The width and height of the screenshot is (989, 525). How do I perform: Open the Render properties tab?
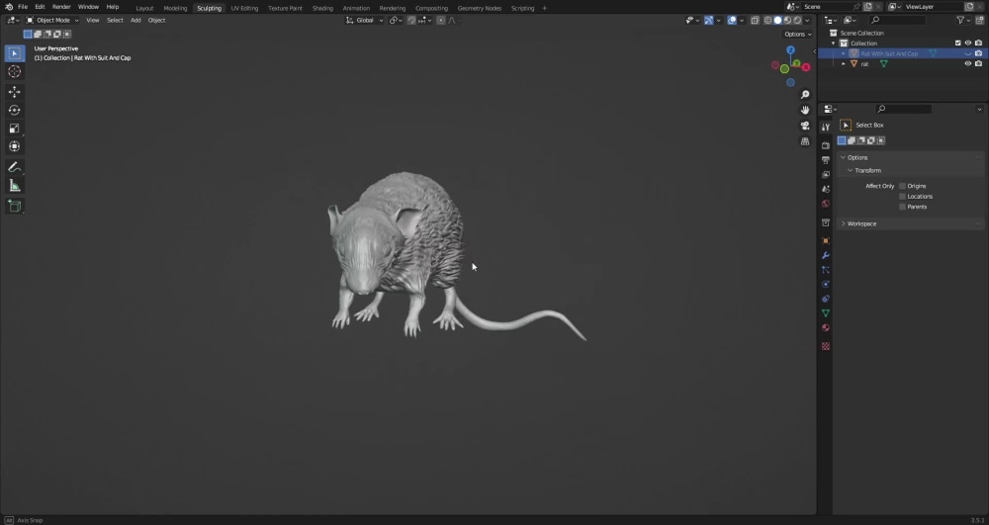tap(826, 145)
